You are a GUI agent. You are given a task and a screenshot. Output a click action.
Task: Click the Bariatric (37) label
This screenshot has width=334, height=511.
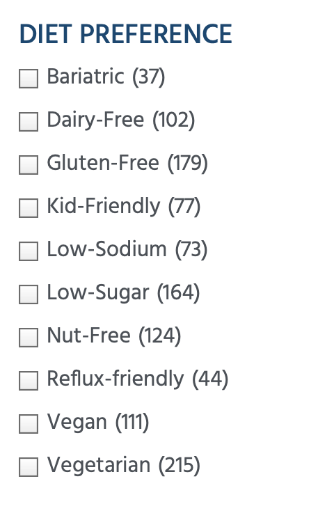tap(106, 77)
